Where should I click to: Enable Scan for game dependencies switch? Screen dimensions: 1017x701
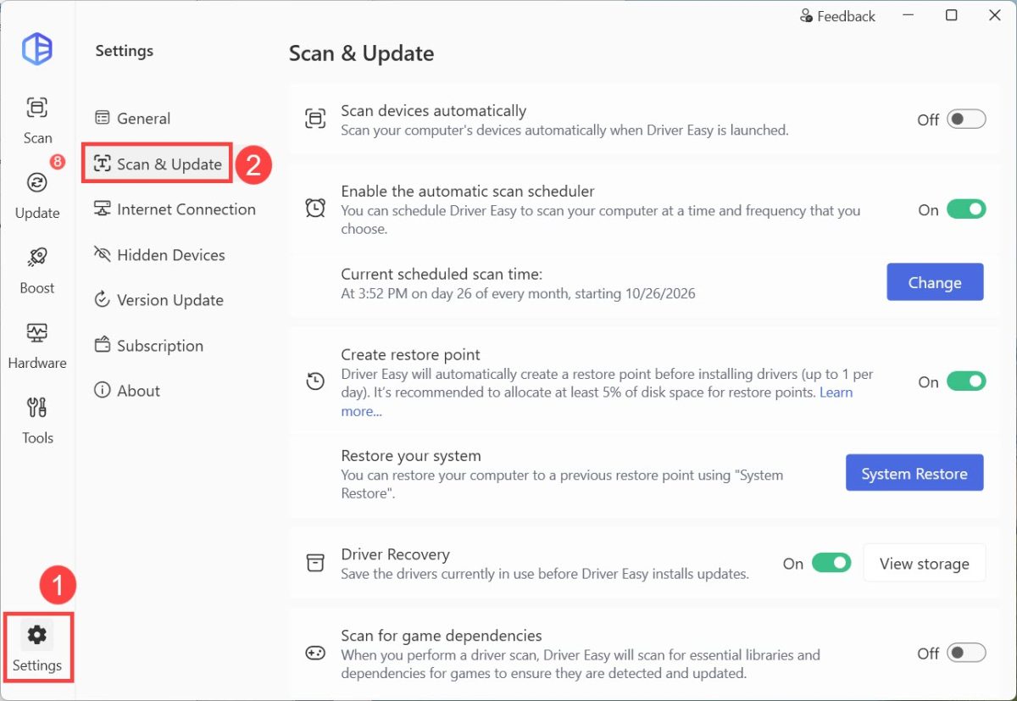click(966, 653)
